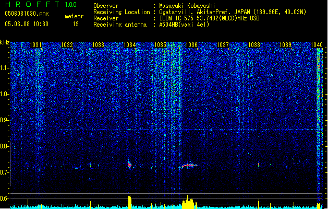Screen dimensions: 328x209
Task: Click the long meteor echo after 1036
Action: (189, 165)
